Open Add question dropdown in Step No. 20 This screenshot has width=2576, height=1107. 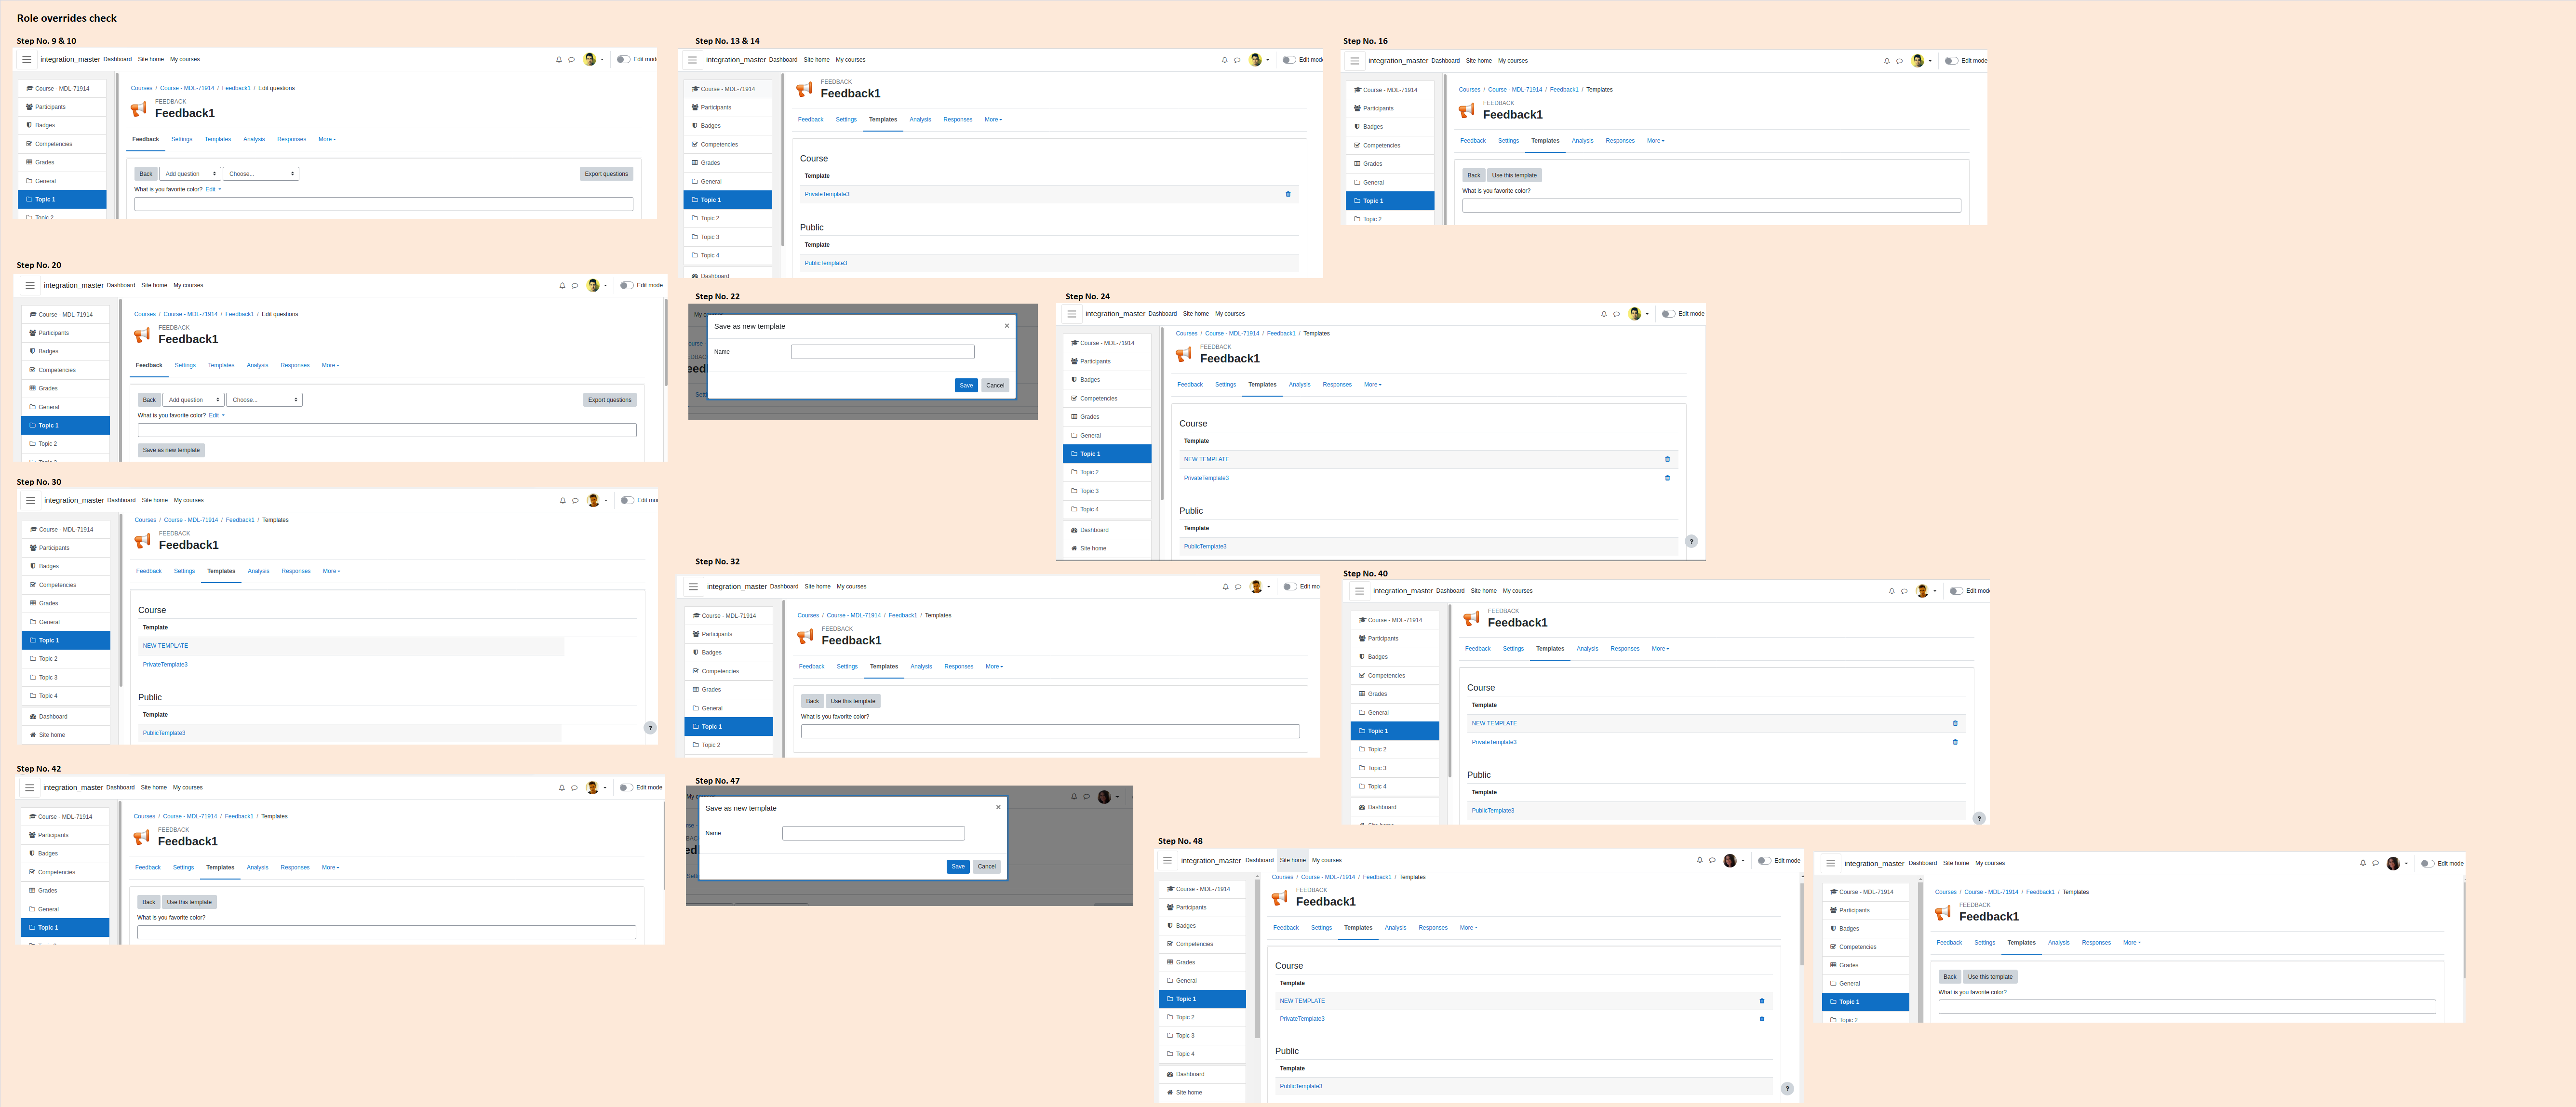click(x=193, y=400)
